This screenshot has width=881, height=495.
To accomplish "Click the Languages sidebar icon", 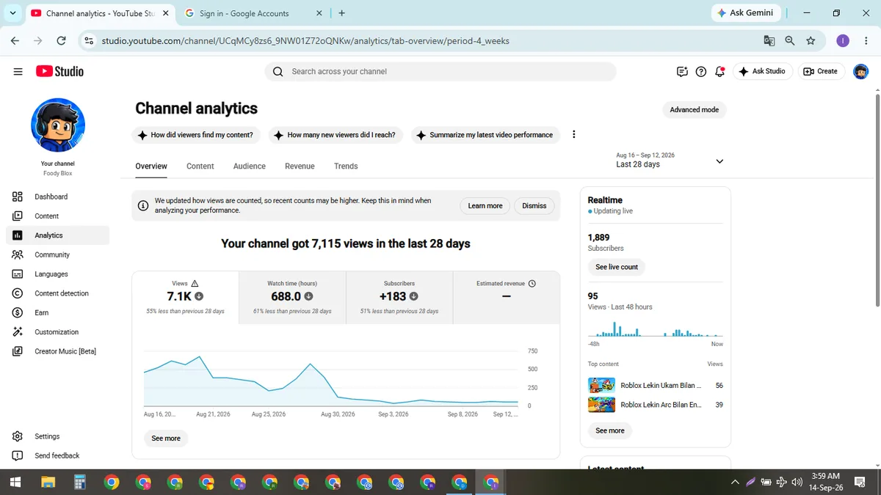I will click(18, 274).
